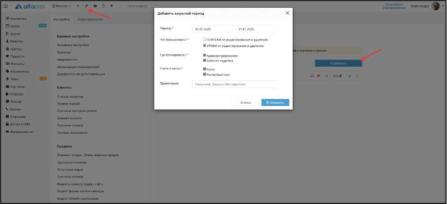
Task: Open Абонементы in the sidebar
Action: [x=20, y=72]
